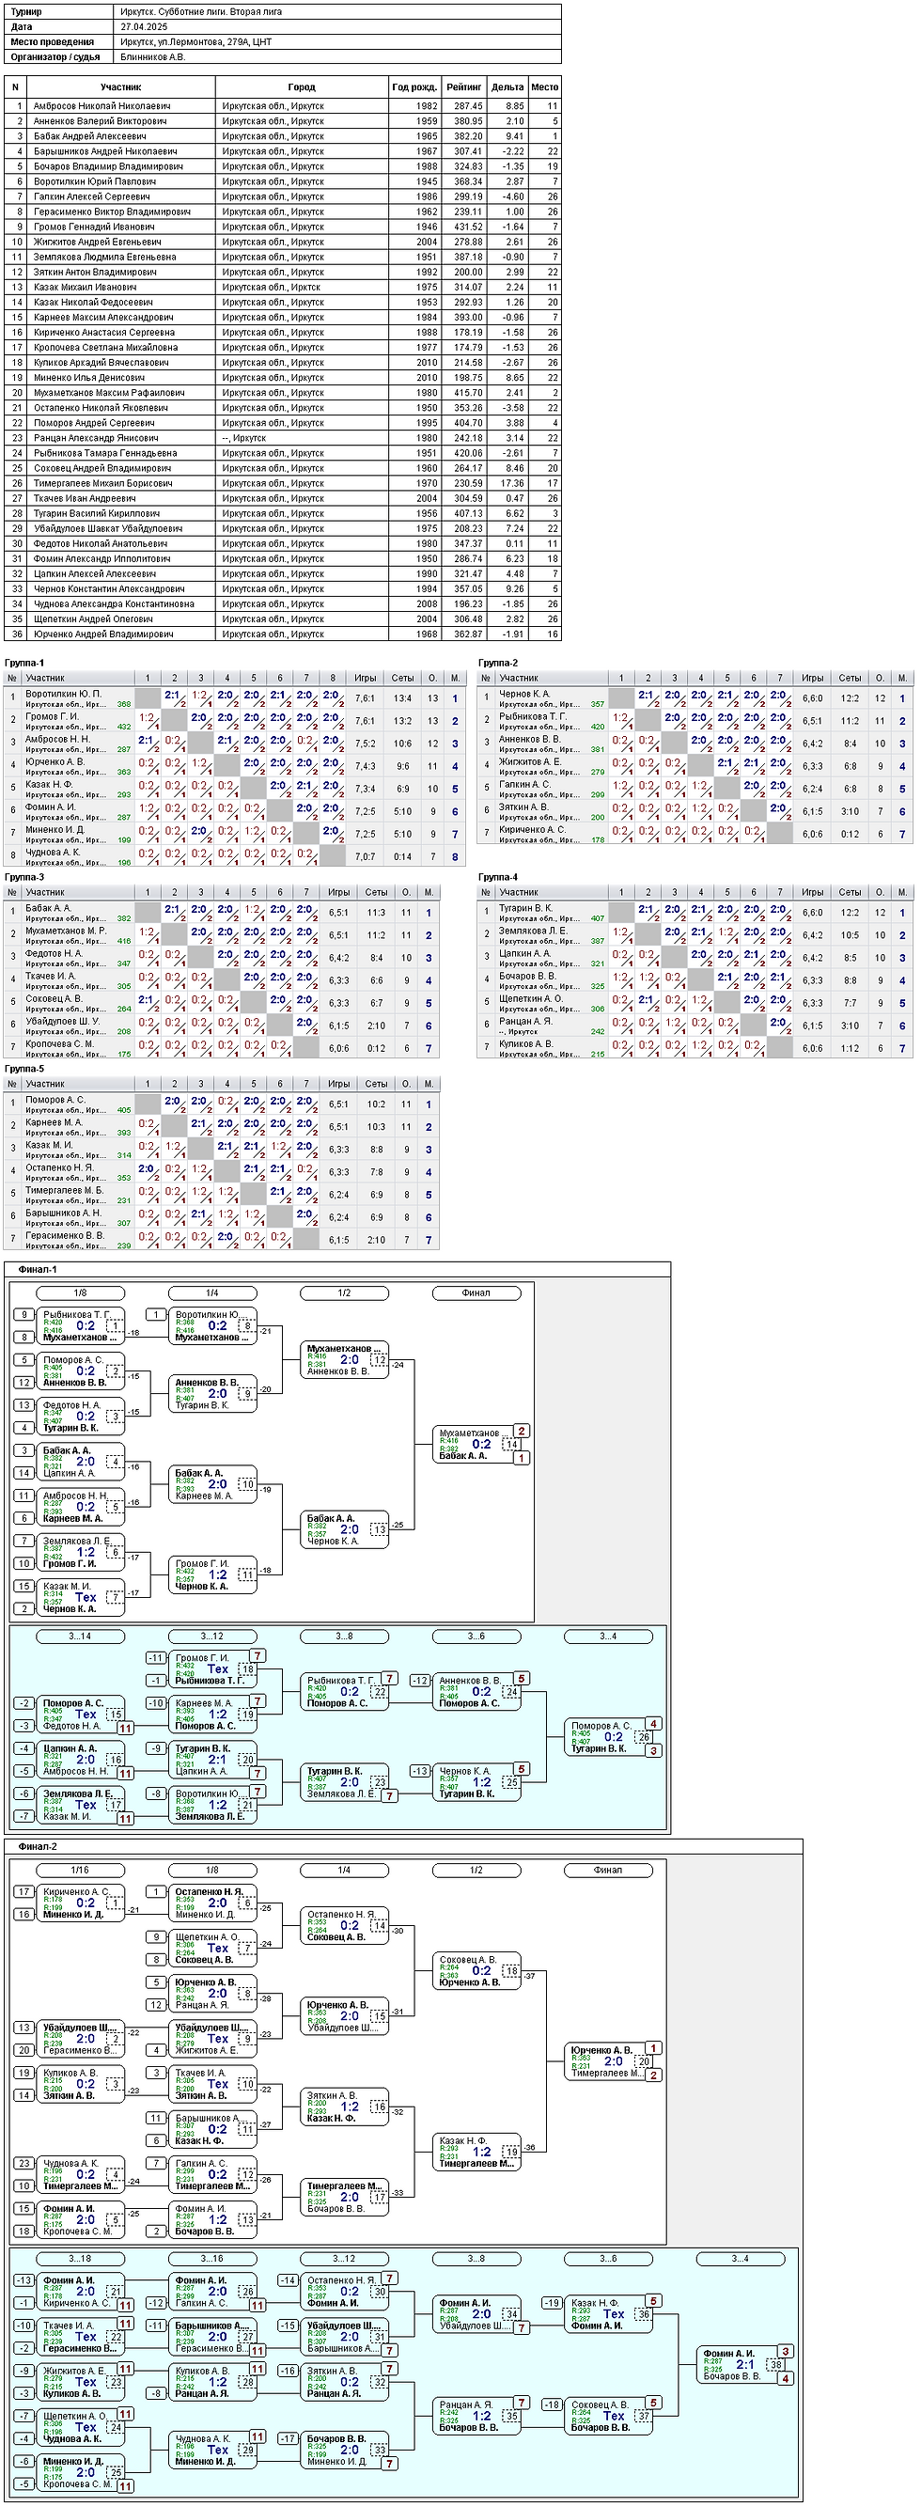
Task: Click 'Землякова Л. Е.' row in Группа-4
Action: [x=695, y=935]
